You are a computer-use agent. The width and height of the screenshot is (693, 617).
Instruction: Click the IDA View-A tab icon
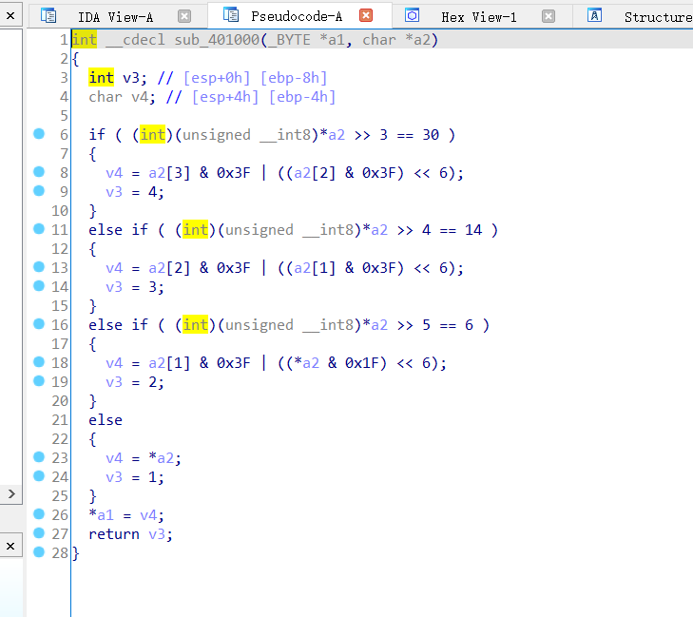click(48, 16)
